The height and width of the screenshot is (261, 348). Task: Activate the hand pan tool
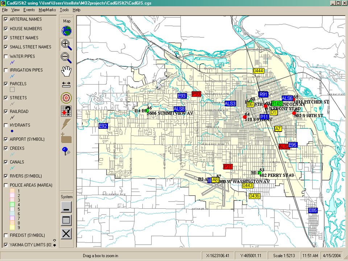[66, 71]
